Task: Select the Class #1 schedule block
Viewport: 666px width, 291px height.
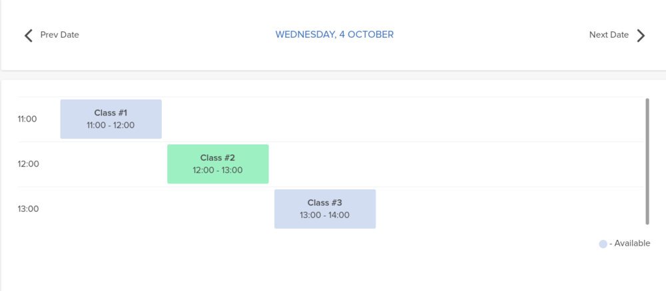Action: [x=111, y=119]
